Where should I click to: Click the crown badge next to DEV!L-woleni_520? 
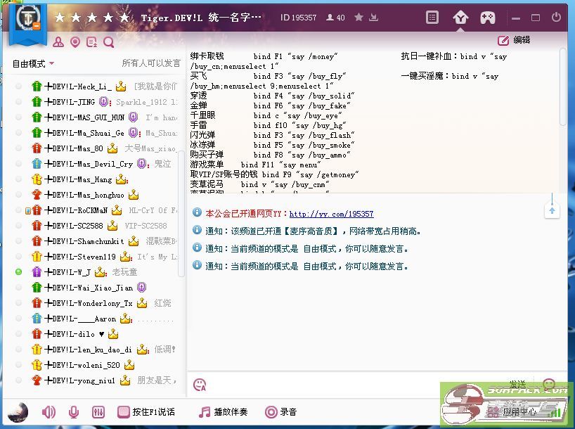tap(129, 365)
